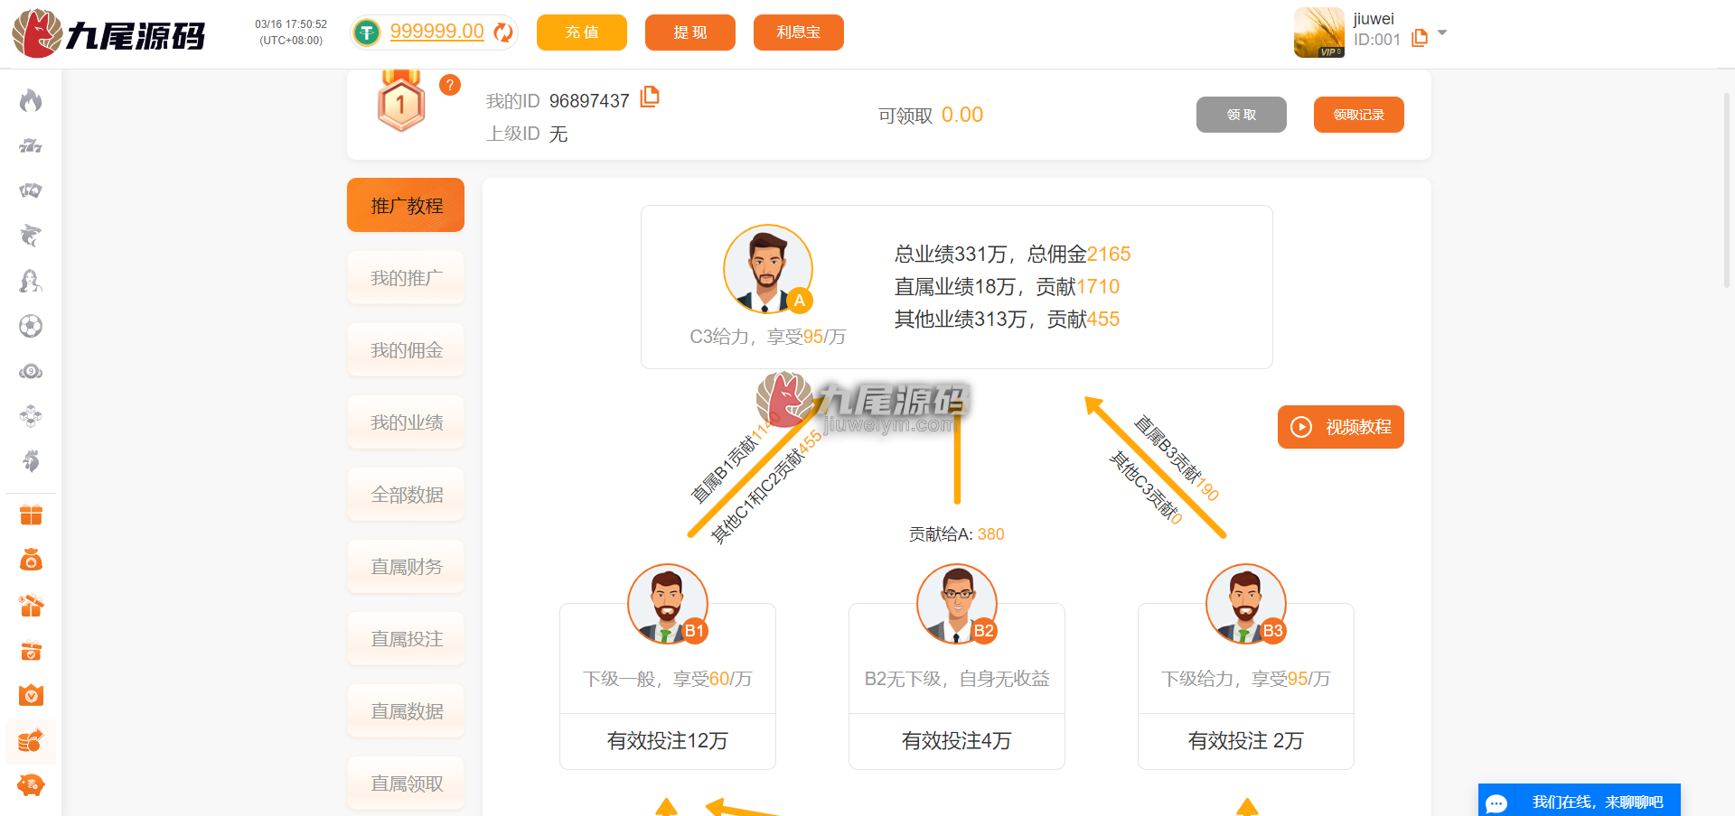The width and height of the screenshot is (1735, 816).
Task: Click the money bag sidebar icon
Action: click(x=31, y=560)
